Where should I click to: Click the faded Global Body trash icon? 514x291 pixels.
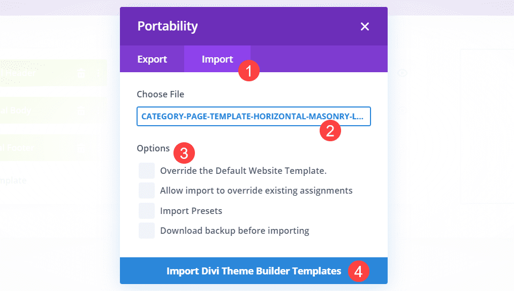point(81,111)
